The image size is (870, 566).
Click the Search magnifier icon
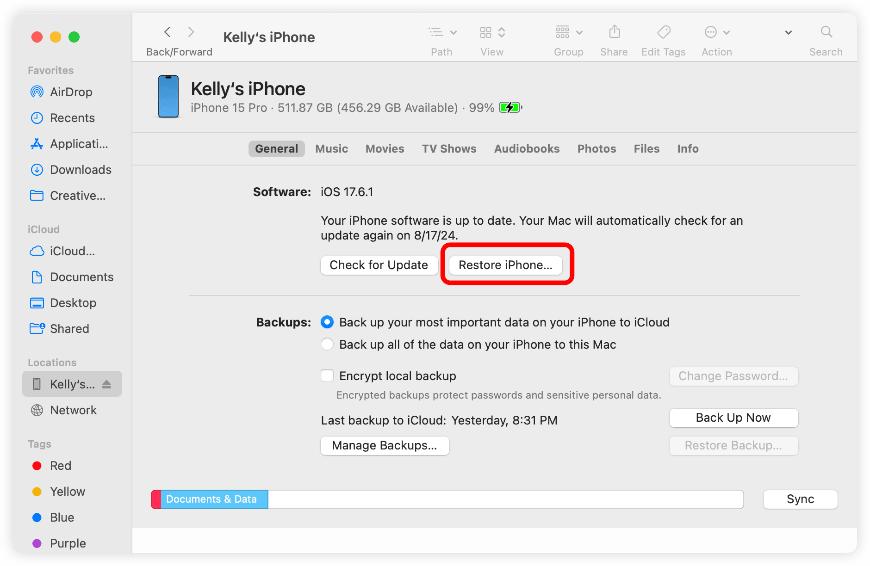[x=826, y=31]
